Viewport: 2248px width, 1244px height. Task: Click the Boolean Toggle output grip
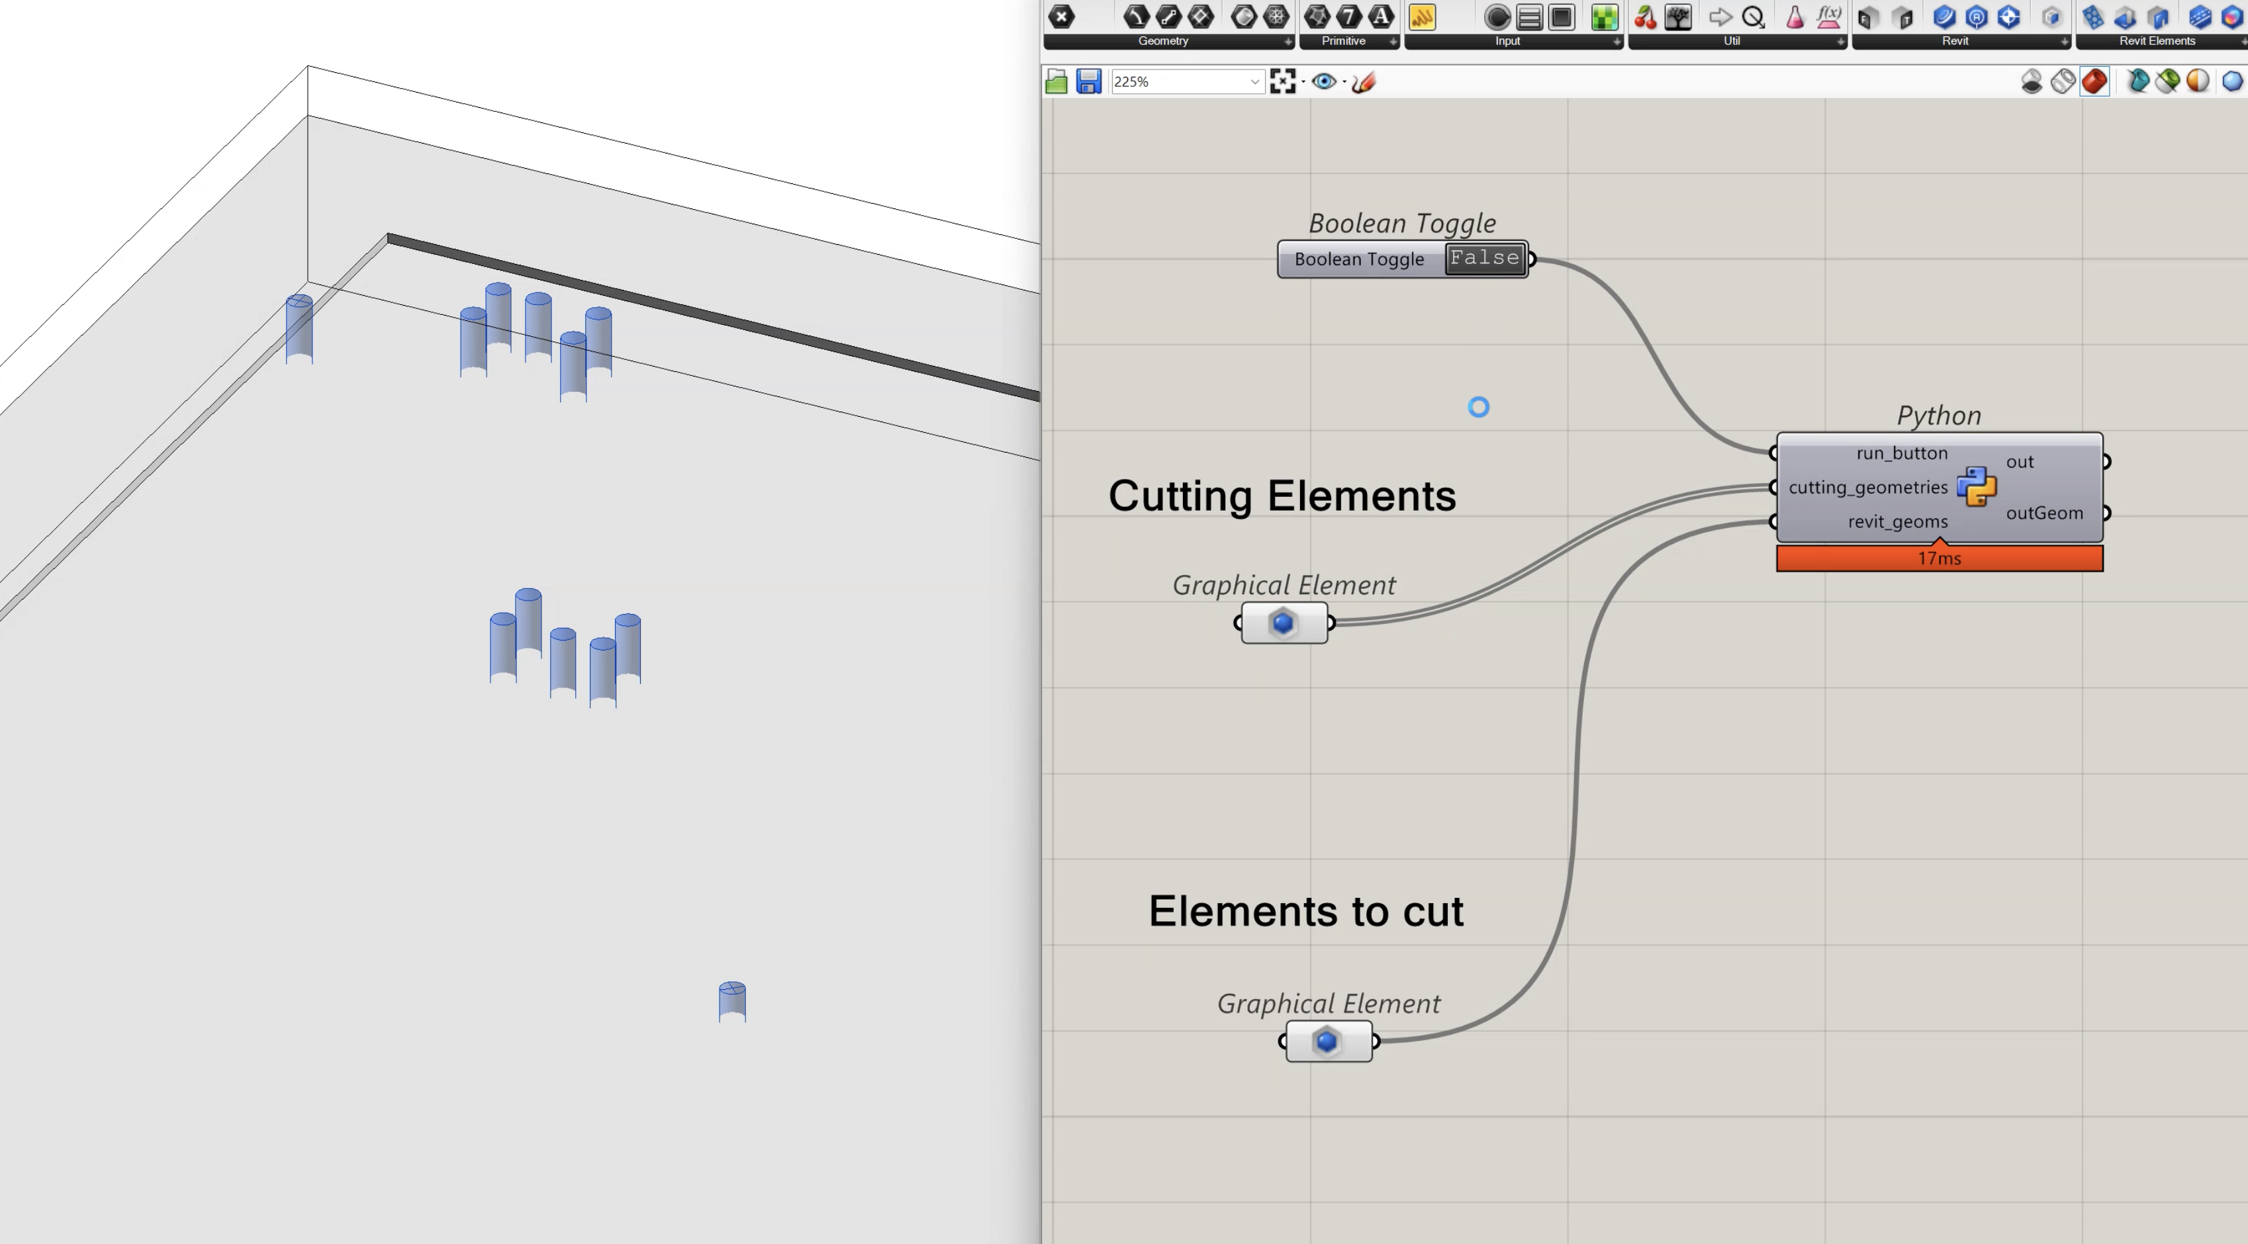coord(1532,259)
